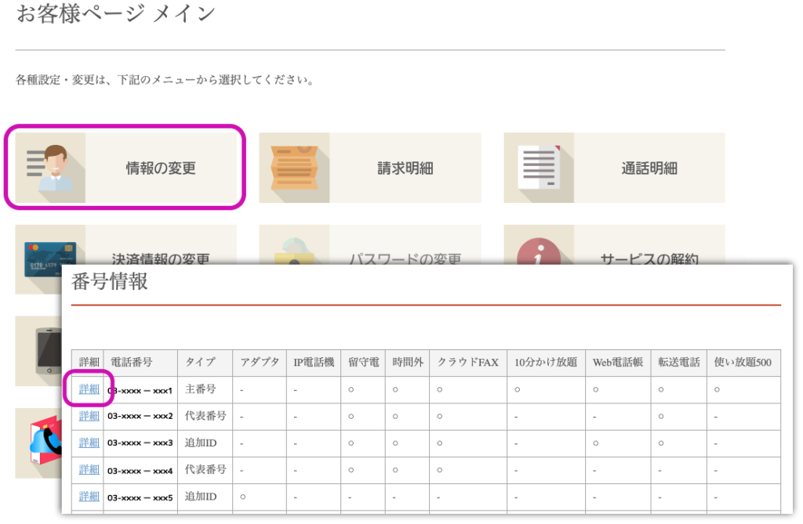Click phone number 03-xxxx-xxx5

click(140, 497)
